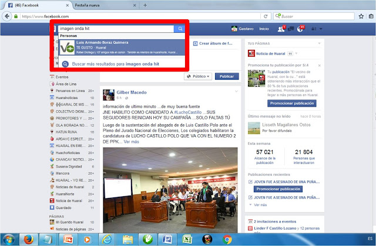This screenshot has height=246, width=376.
Task: Expand dropdown next to Noticia de Huaral
Action: click(x=296, y=53)
